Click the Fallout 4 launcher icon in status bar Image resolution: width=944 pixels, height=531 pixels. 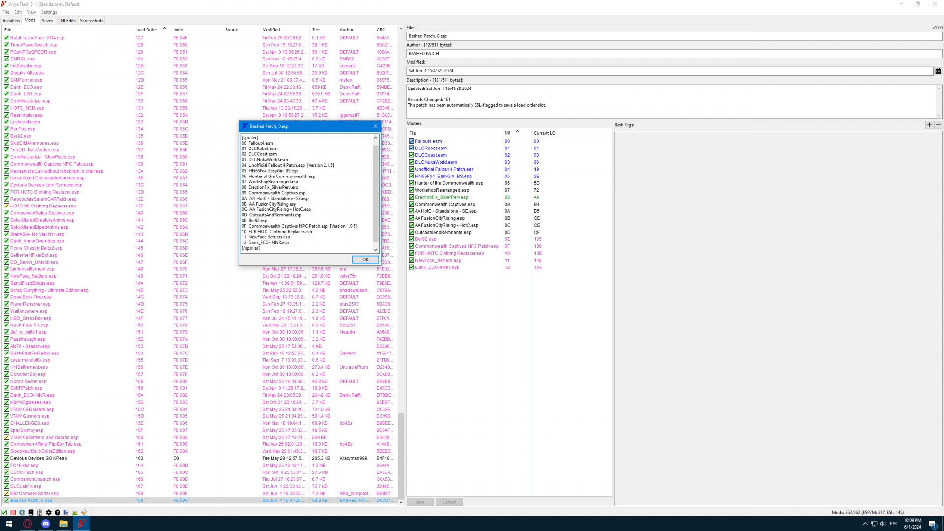point(22,512)
